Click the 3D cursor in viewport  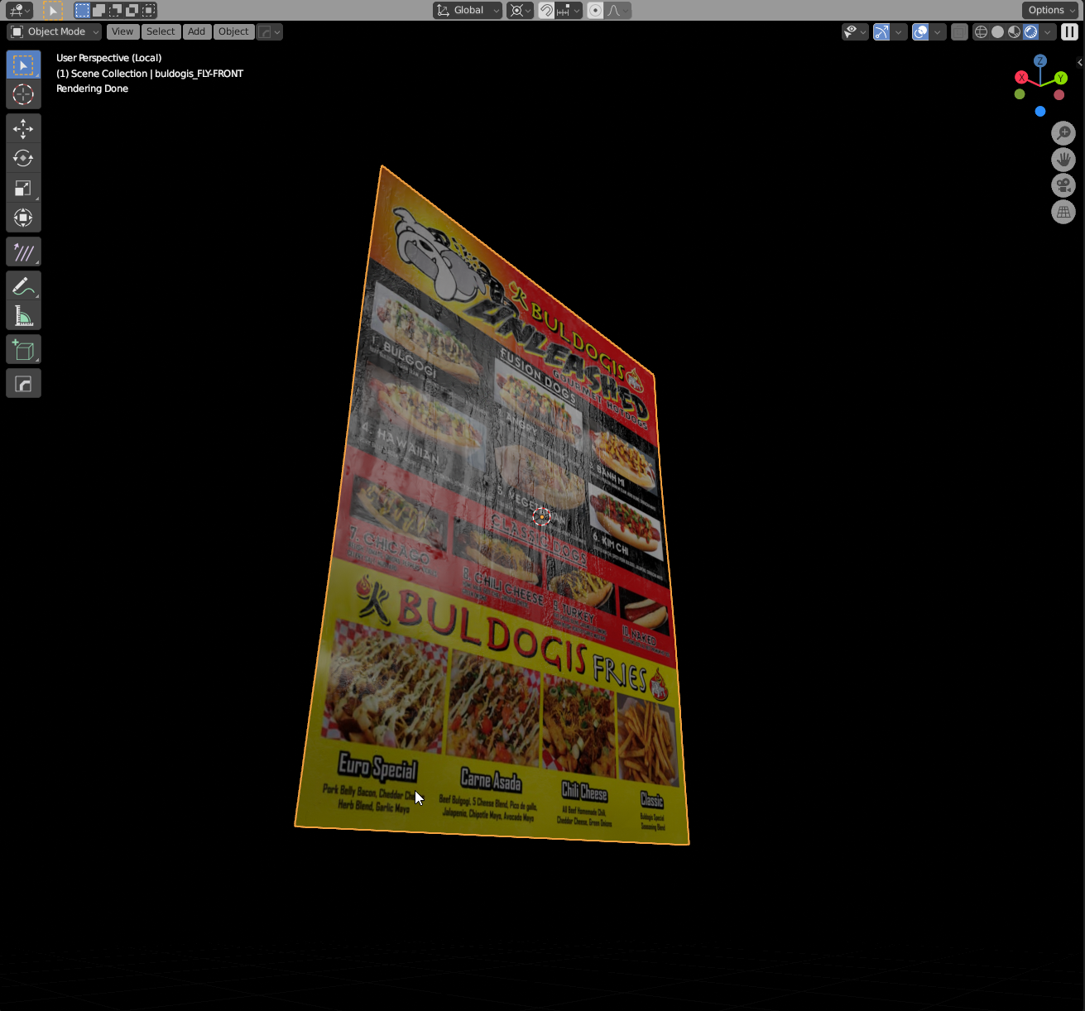click(542, 517)
